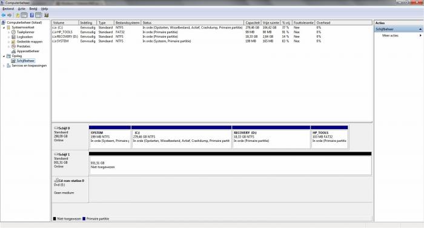
Task: Collapse the Opslag tree node
Action: (x=4, y=56)
